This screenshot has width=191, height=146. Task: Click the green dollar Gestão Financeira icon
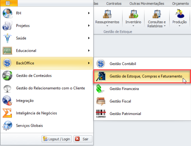tap(100, 89)
